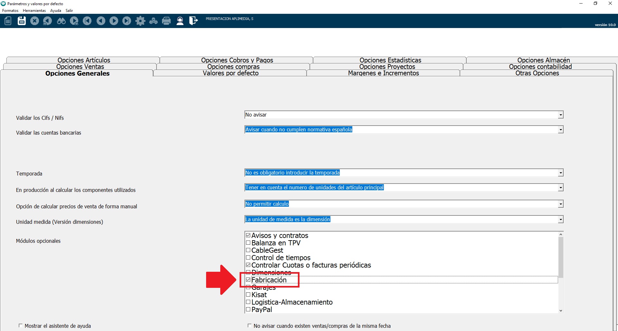Open the Unidad medida dropdown
The image size is (618, 331).
560,220
